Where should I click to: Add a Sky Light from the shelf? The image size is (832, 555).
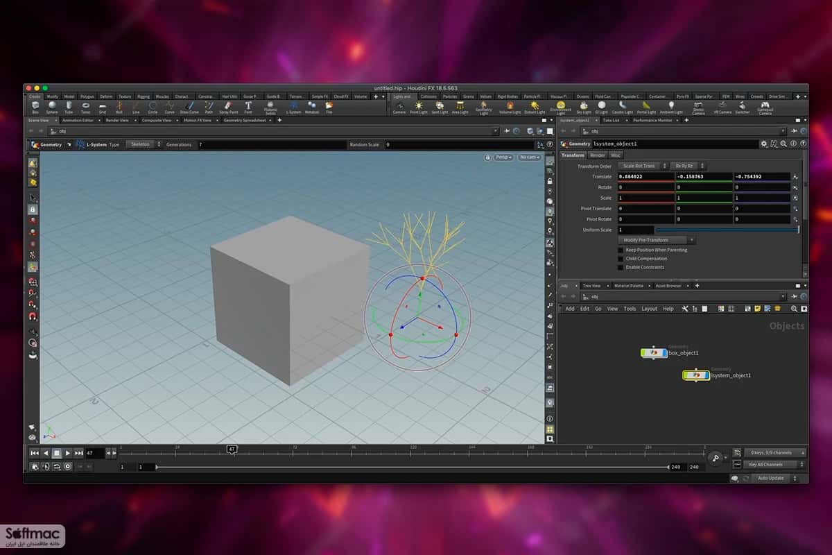point(583,107)
